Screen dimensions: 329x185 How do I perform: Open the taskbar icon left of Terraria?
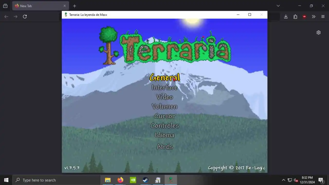(x=158, y=180)
